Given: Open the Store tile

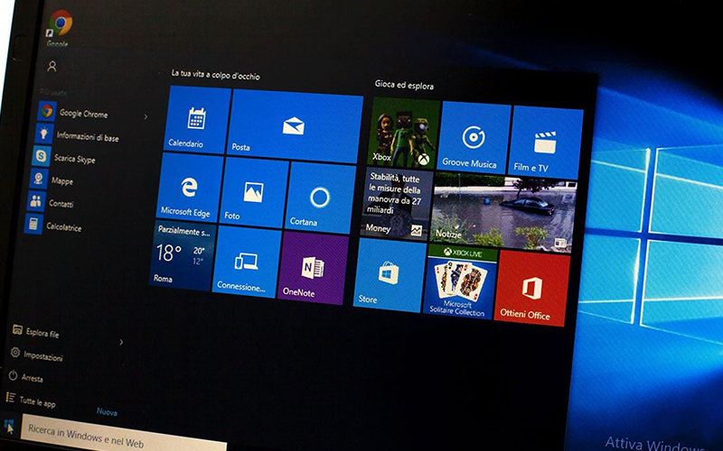Looking at the screenshot, I should click(390, 275).
